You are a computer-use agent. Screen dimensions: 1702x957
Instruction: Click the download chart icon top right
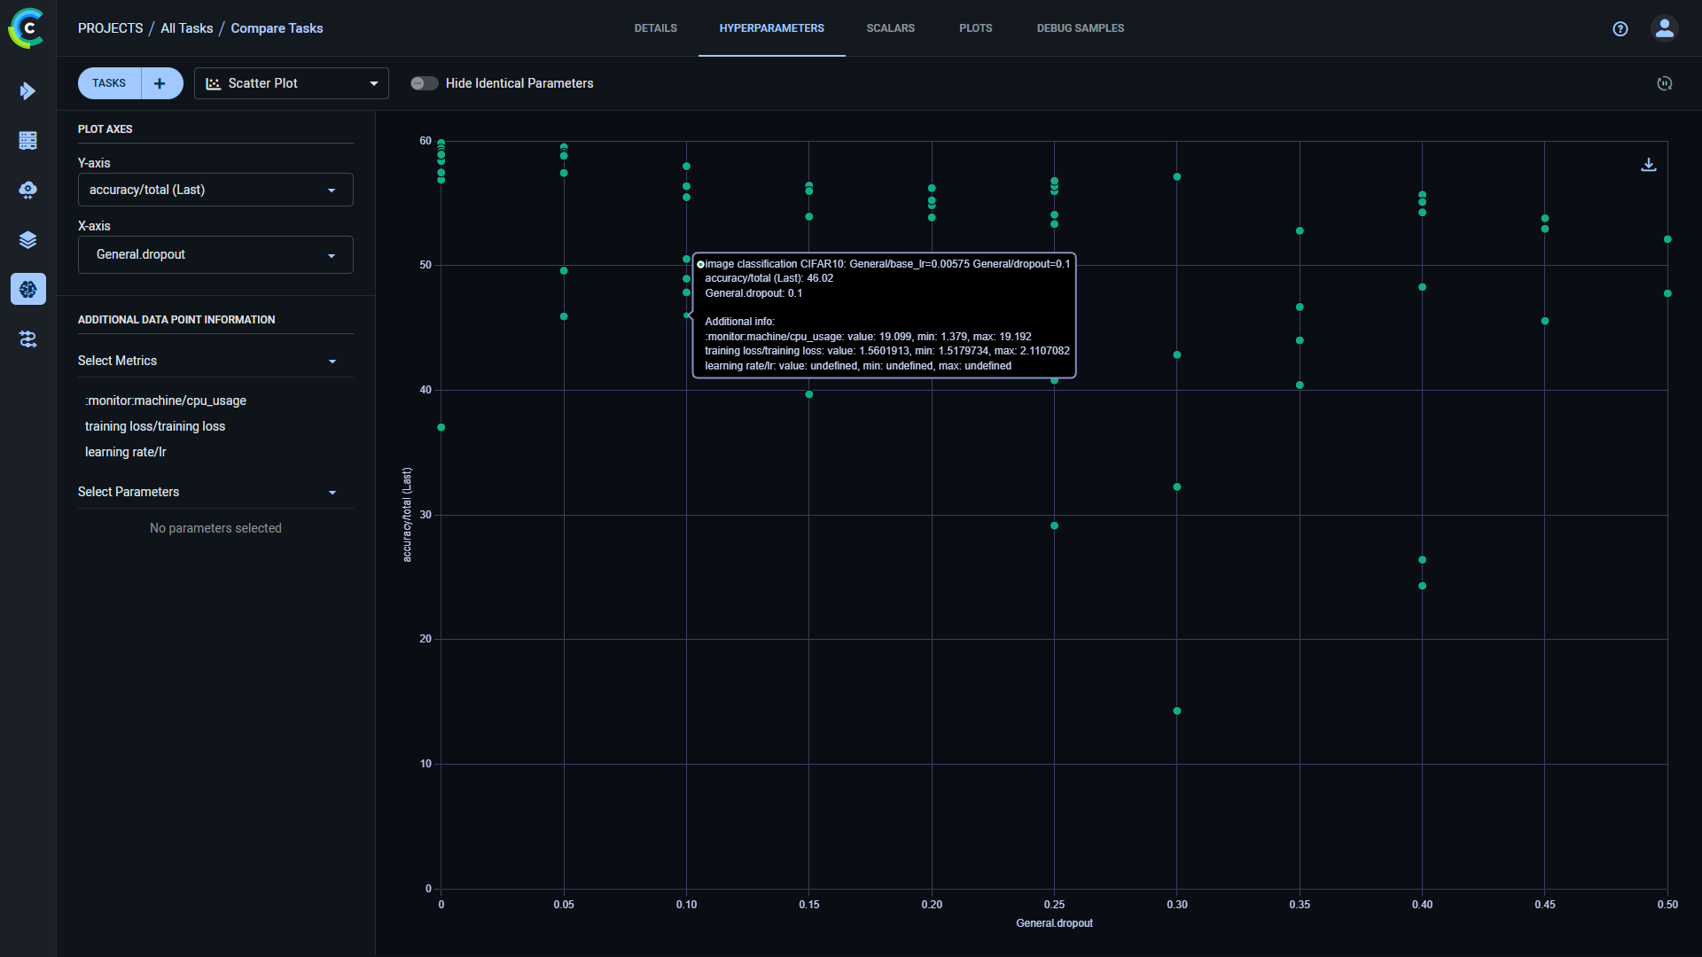(x=1648, y=165)
